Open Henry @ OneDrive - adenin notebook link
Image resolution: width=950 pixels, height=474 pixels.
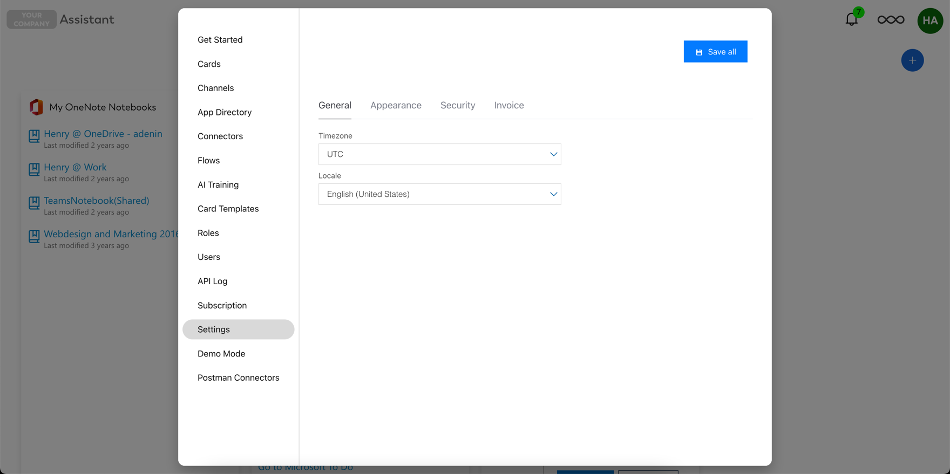103,134
